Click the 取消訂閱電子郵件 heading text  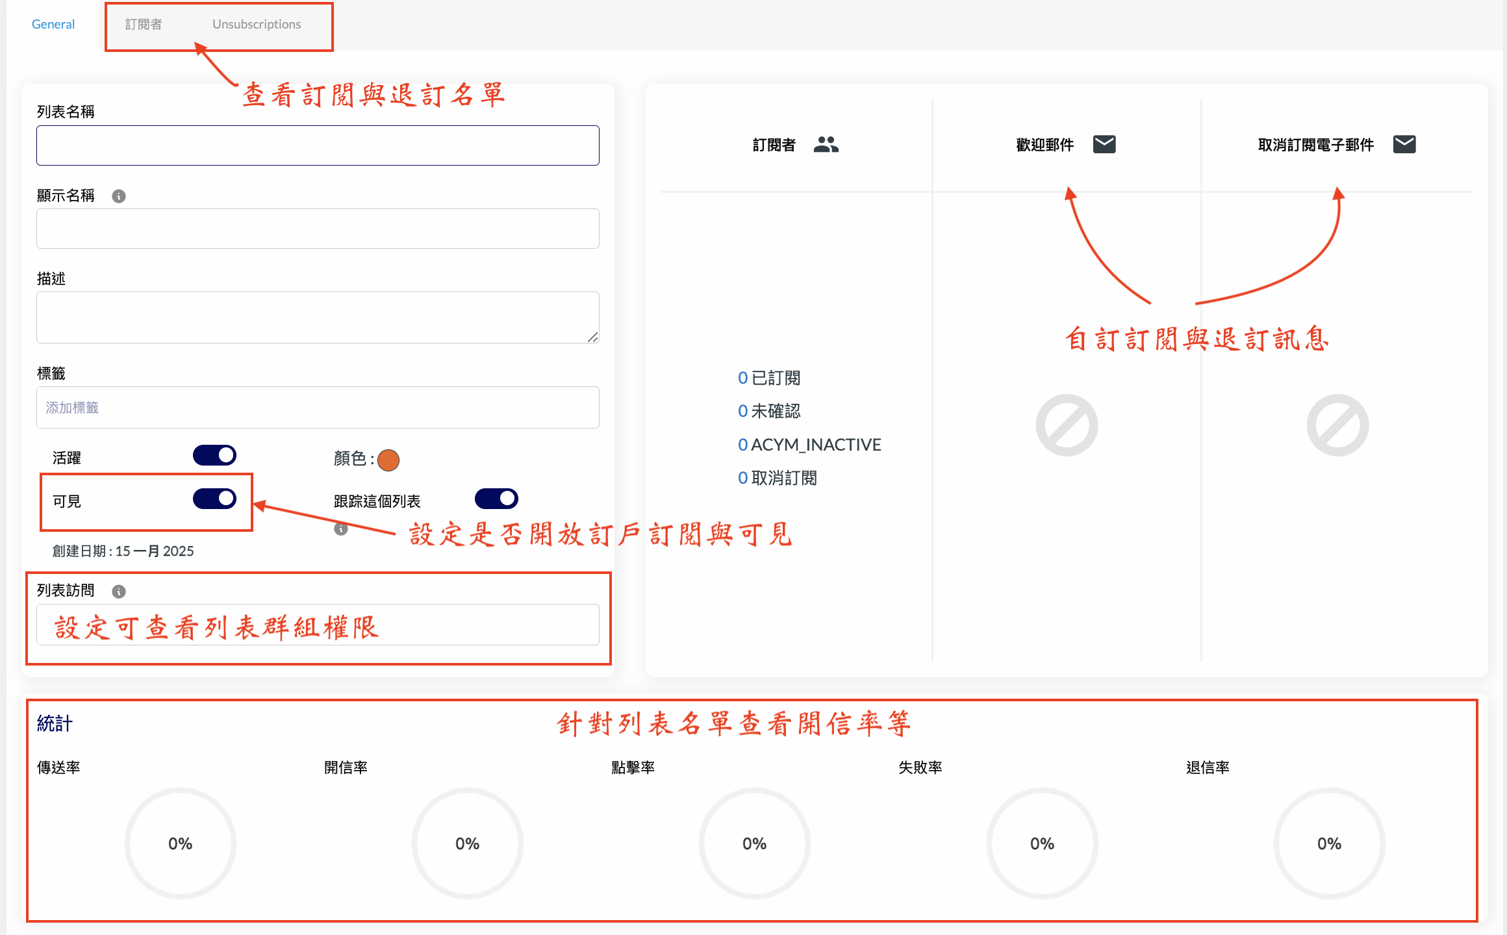pyautogui.click(x=1316, y=145)
